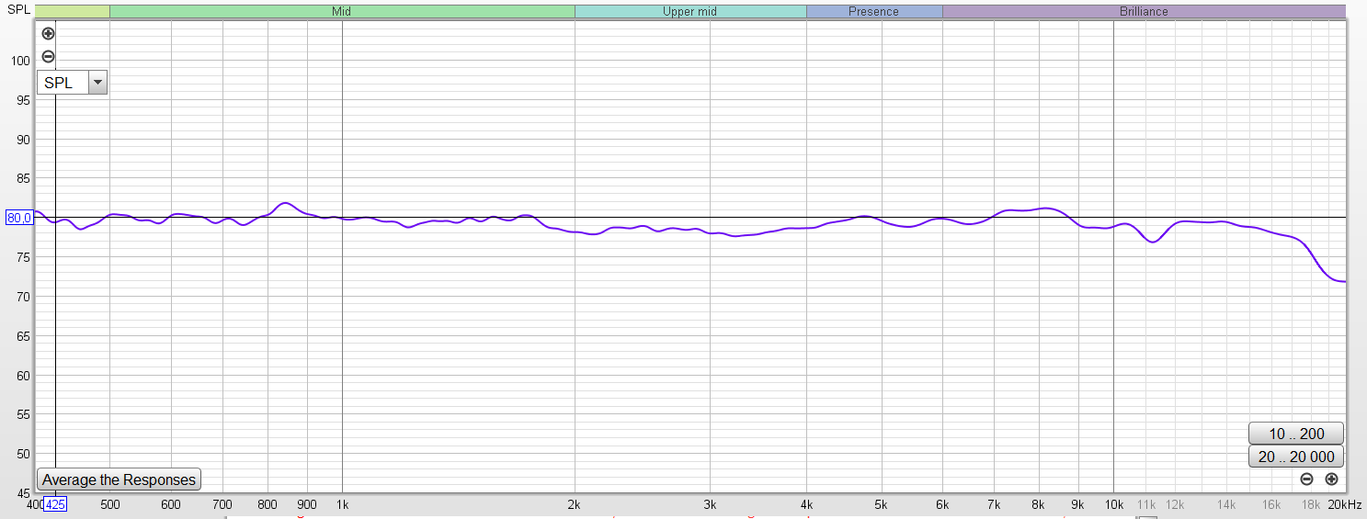The height and width of the screenshot is (519, 1367).
Task: Zoom out horizontally with the bottom-right minus icon
Action: pyautogui.click(x=1306, y=479)
